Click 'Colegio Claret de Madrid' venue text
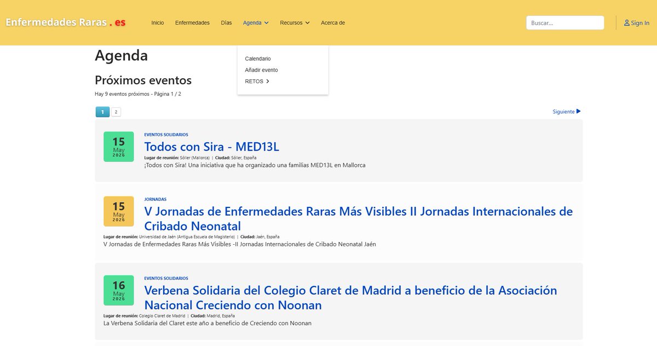The width and height of the screenshot is (657, 346). pyautogui.click(x=162, y=316)
